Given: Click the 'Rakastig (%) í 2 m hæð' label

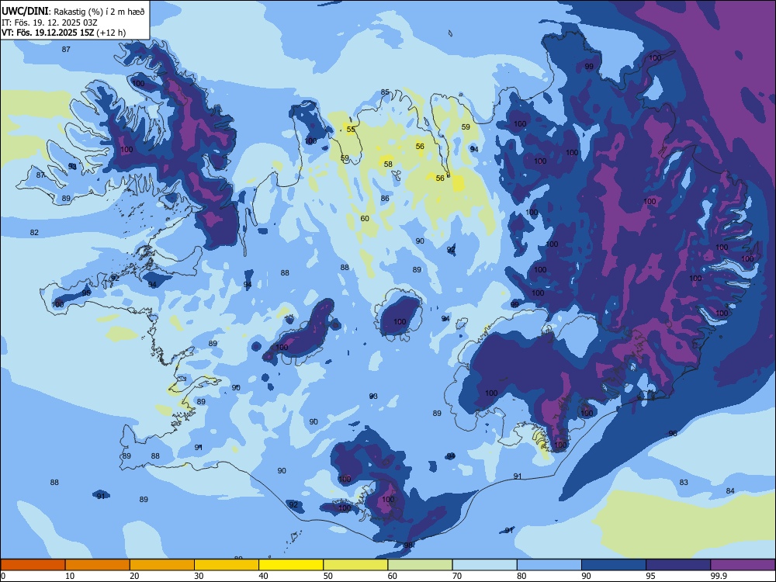Looking at the screenshot, I should click(99, 12).
